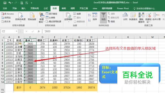Click the Save icon in quick access toolbar
This screenshot has height=93, width=165.
(x=5, y=3)
